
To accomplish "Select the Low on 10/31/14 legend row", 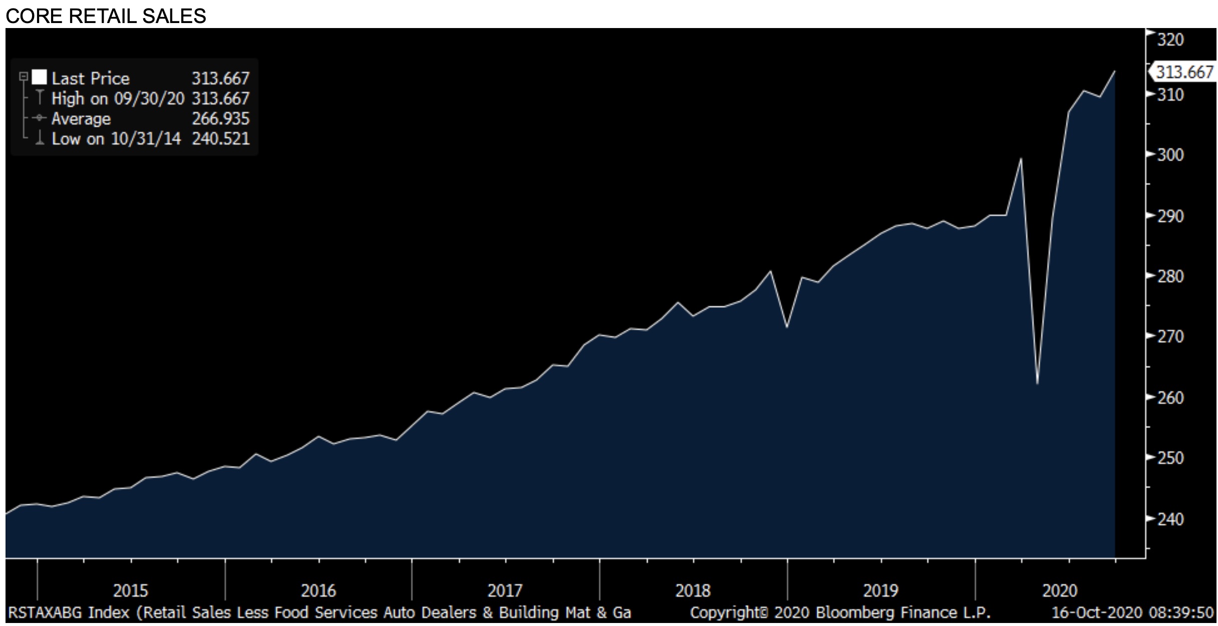I will [x=116, y=139].
